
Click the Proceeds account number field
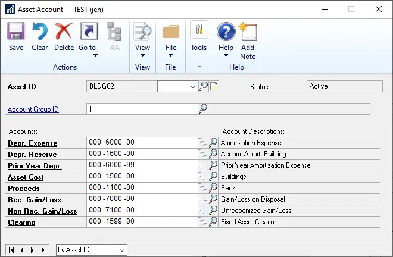click(x=142, y=188)
